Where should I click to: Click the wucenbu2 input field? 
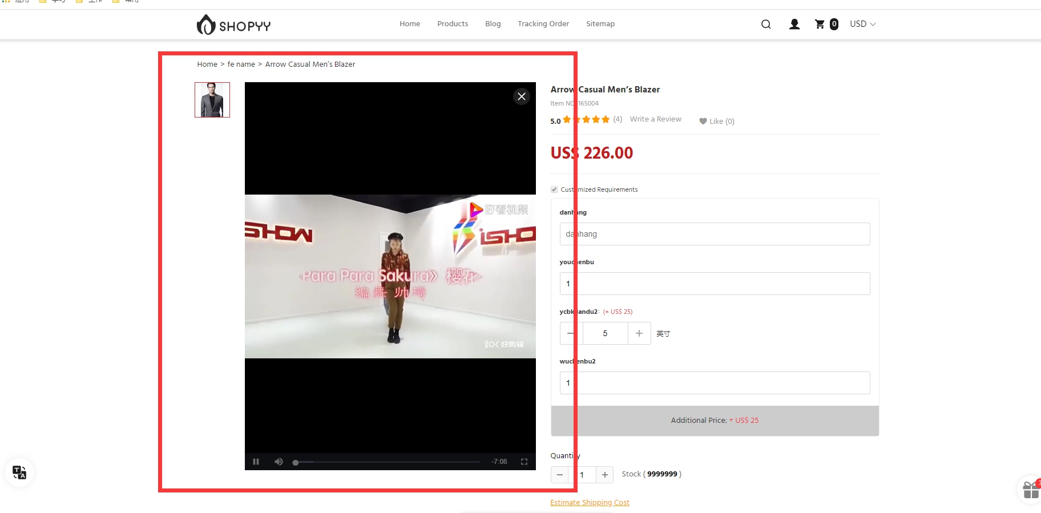click(x=715, y=383)
